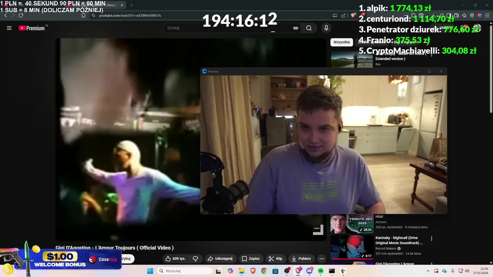The image size is (493, 277).
Task: Open the Windows Start menu
Action: click(150, 271)
